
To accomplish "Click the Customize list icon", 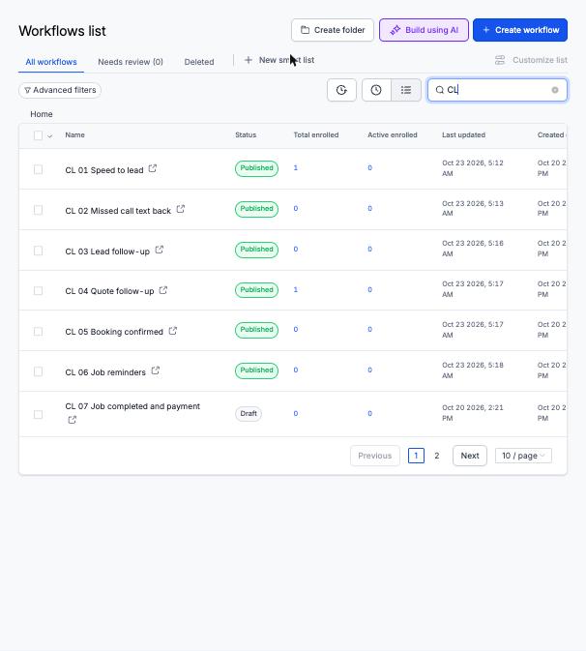I will [x=500, y=60].
